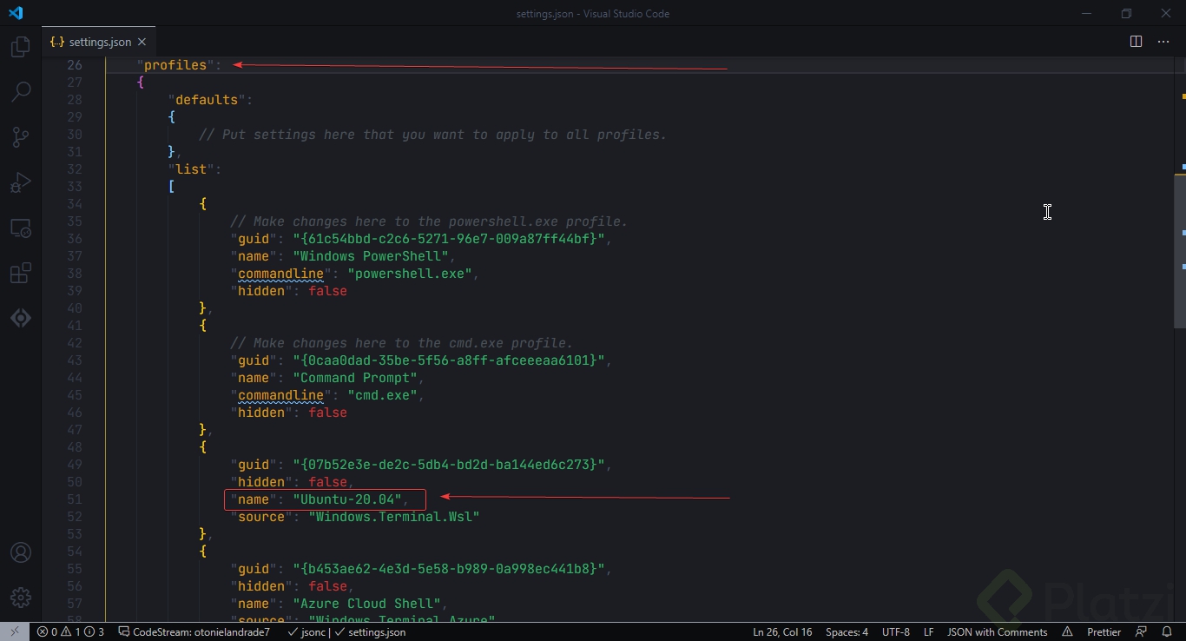1186x641 pixels.
Task: Click the warning triangle icon next to Prettier
Action: coord(1068,632)
